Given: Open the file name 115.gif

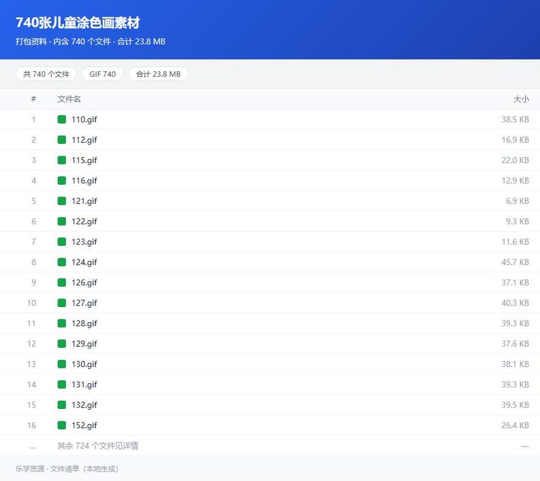Looking at the screenshot, I should pos(84,160).
